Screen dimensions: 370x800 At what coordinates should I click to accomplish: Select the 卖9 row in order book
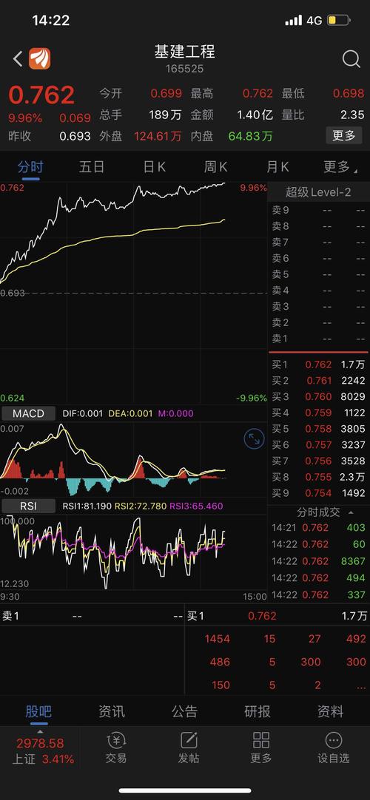click(x=318, y=210)
